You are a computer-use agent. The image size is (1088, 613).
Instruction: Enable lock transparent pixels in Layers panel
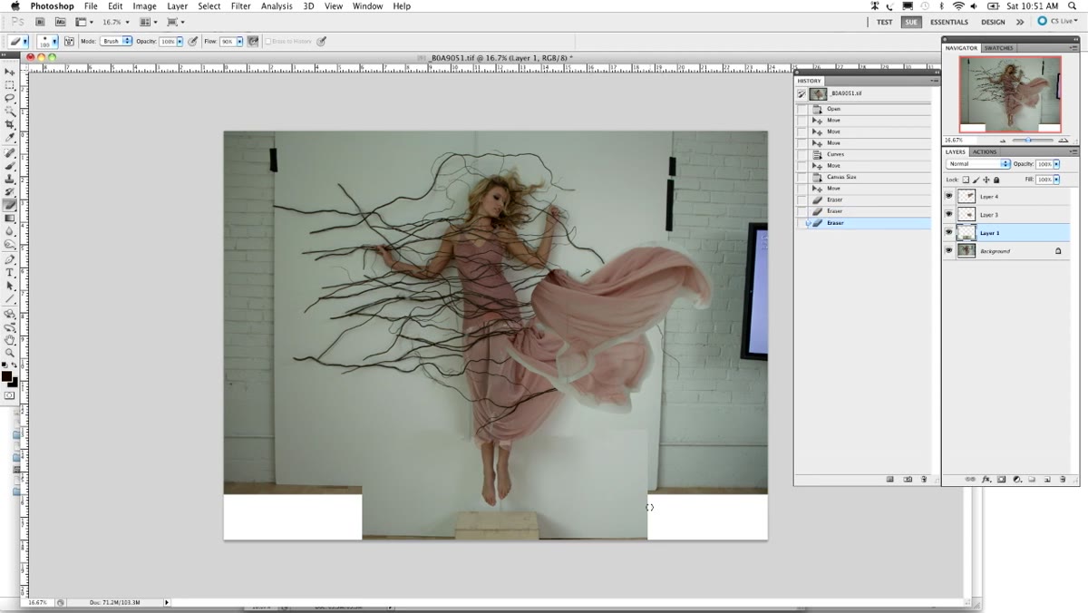point(967,180)
